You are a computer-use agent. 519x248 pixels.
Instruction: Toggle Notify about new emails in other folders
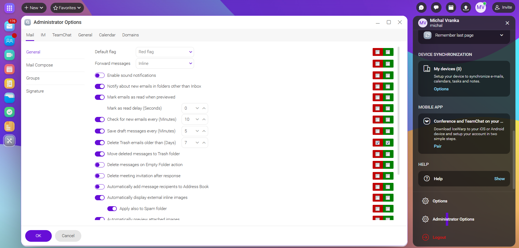pos(100,86)
